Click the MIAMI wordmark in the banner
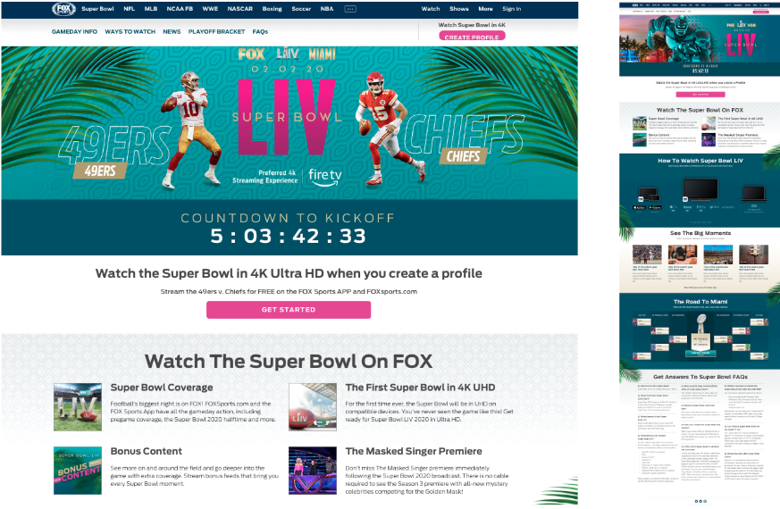This screenshot has width=780, height=509. (x=323, y=54)
